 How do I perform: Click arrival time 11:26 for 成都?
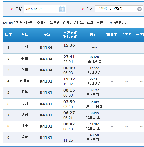pyautogui.click(x=68, y=140)
